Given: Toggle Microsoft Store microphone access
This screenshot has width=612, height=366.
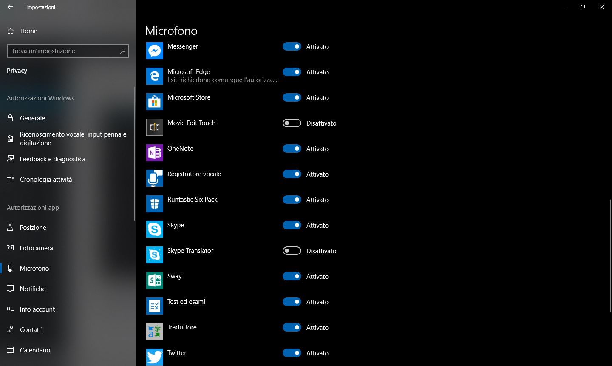Looking at the screenshot, I should [x=292, y=97].
